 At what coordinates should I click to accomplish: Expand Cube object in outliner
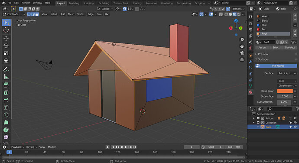coord(258,127)
